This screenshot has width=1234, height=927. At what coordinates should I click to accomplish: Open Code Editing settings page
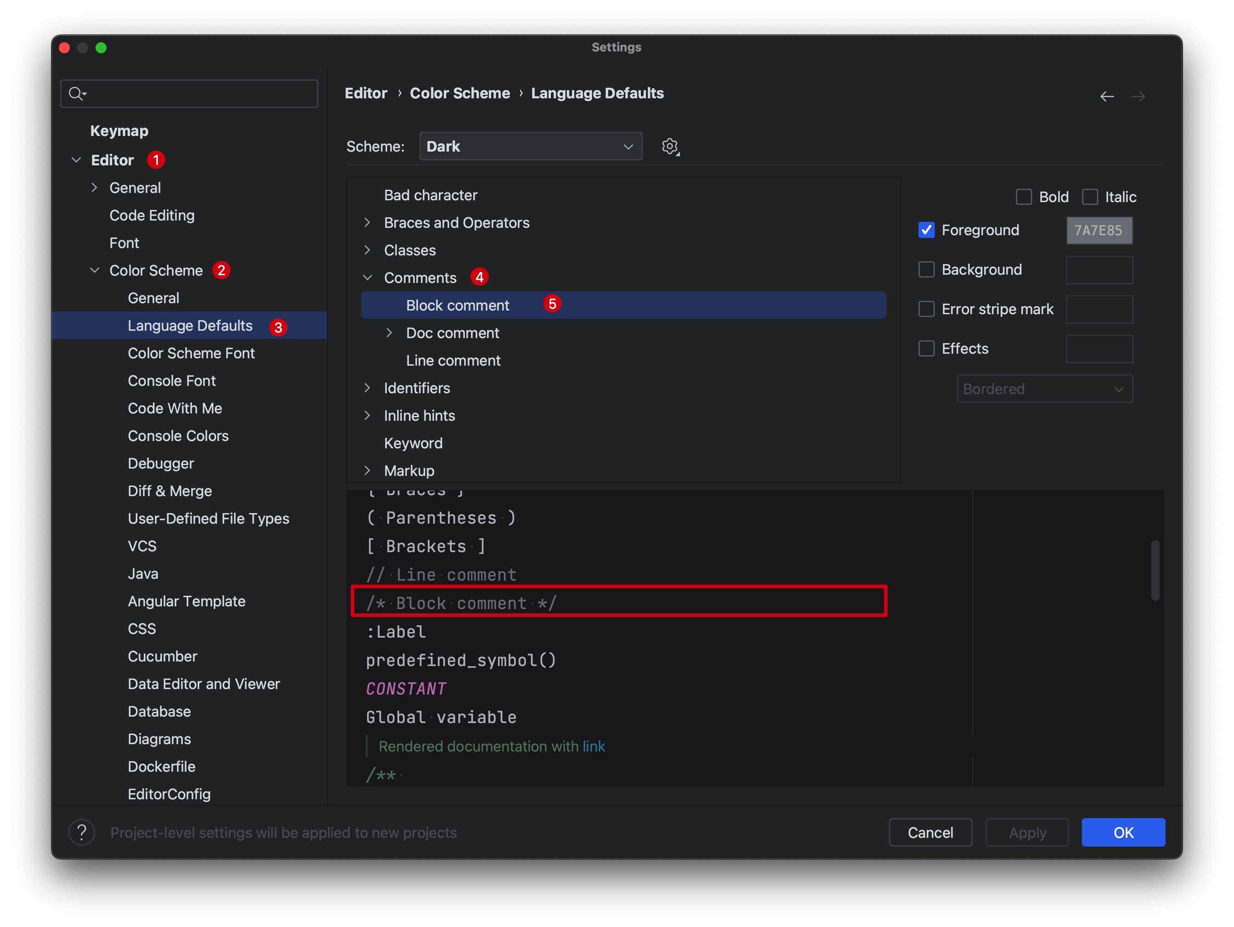[152, 215]
